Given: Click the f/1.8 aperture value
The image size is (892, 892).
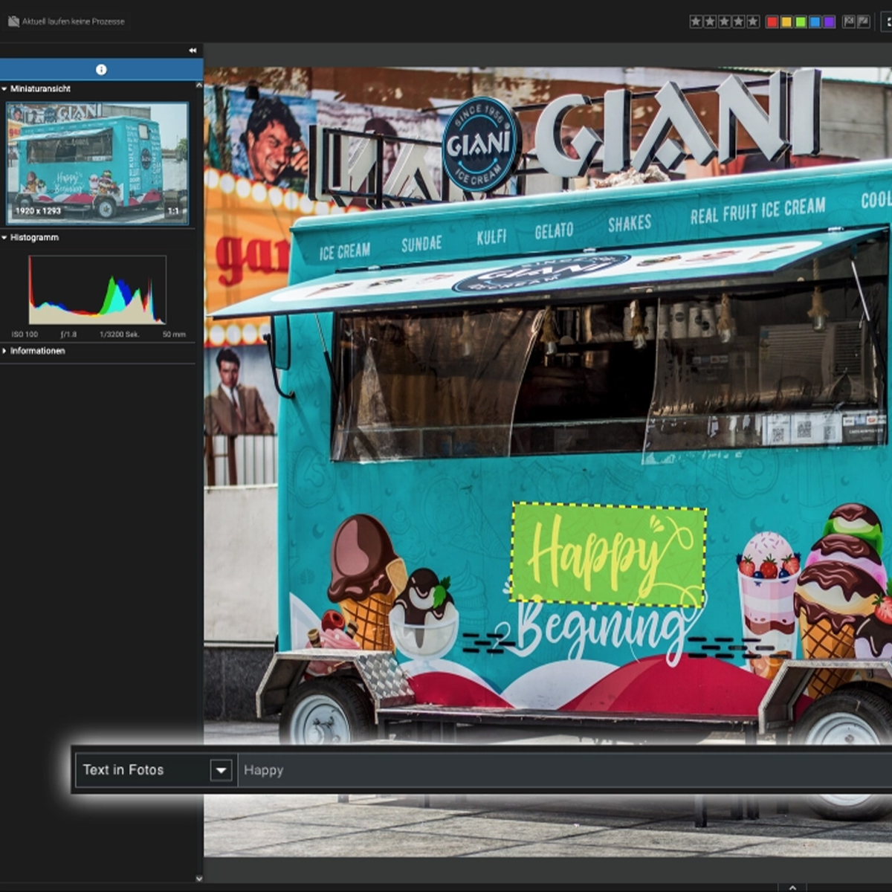Looking at the screenshot, I should pyautogui.click(x=68, y=334).
